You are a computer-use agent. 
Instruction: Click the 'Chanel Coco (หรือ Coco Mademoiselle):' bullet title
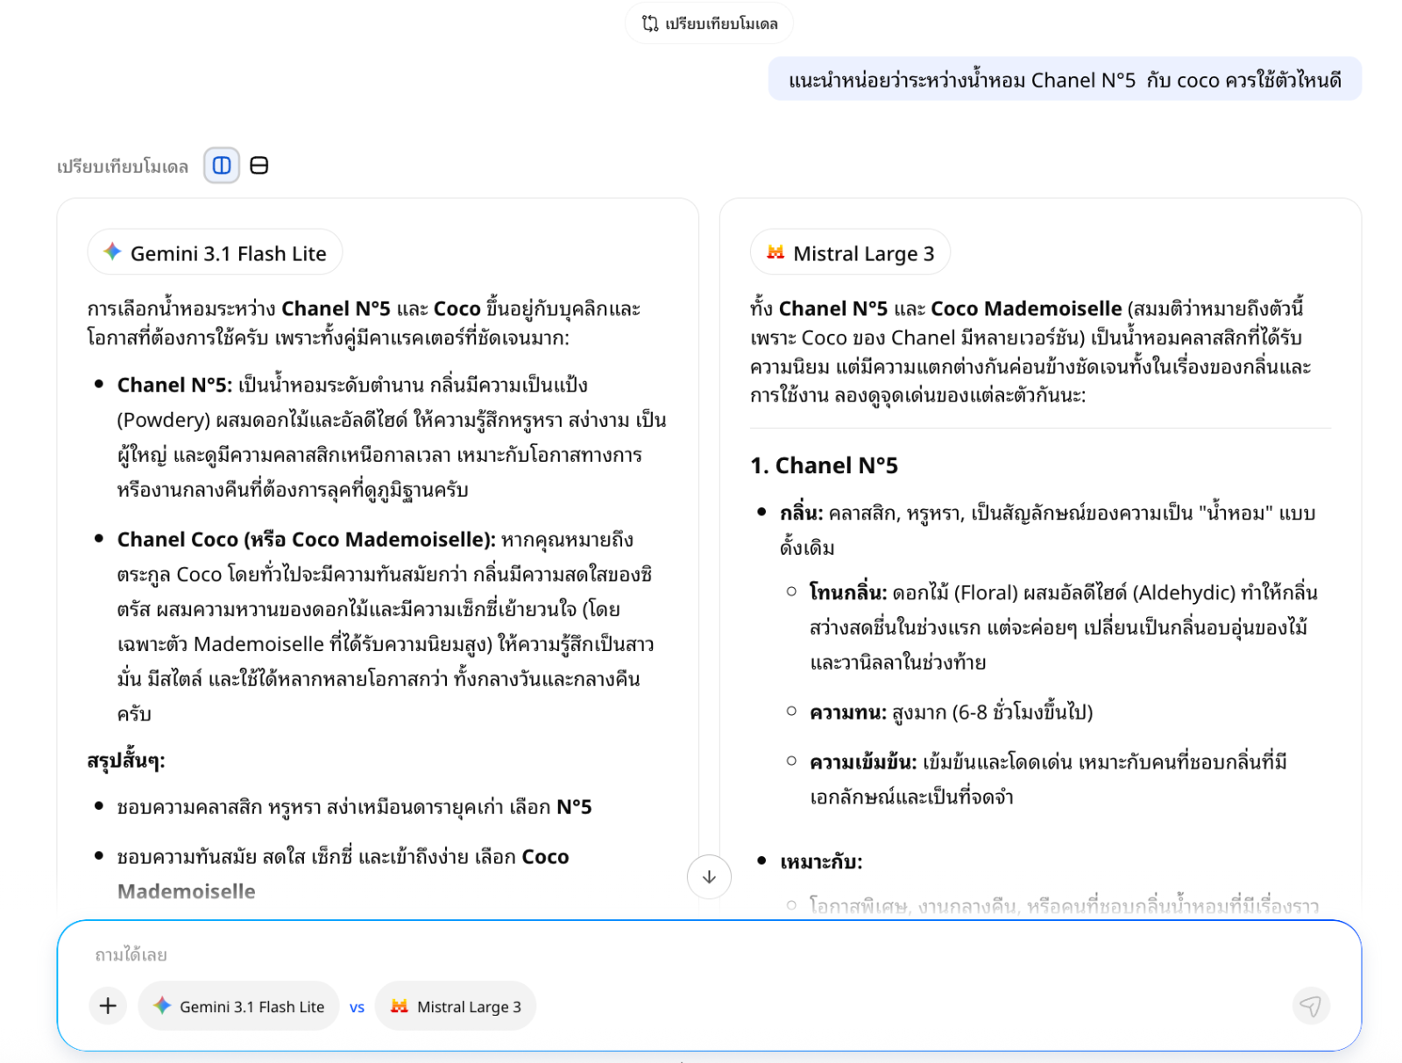tap(307, 539)
